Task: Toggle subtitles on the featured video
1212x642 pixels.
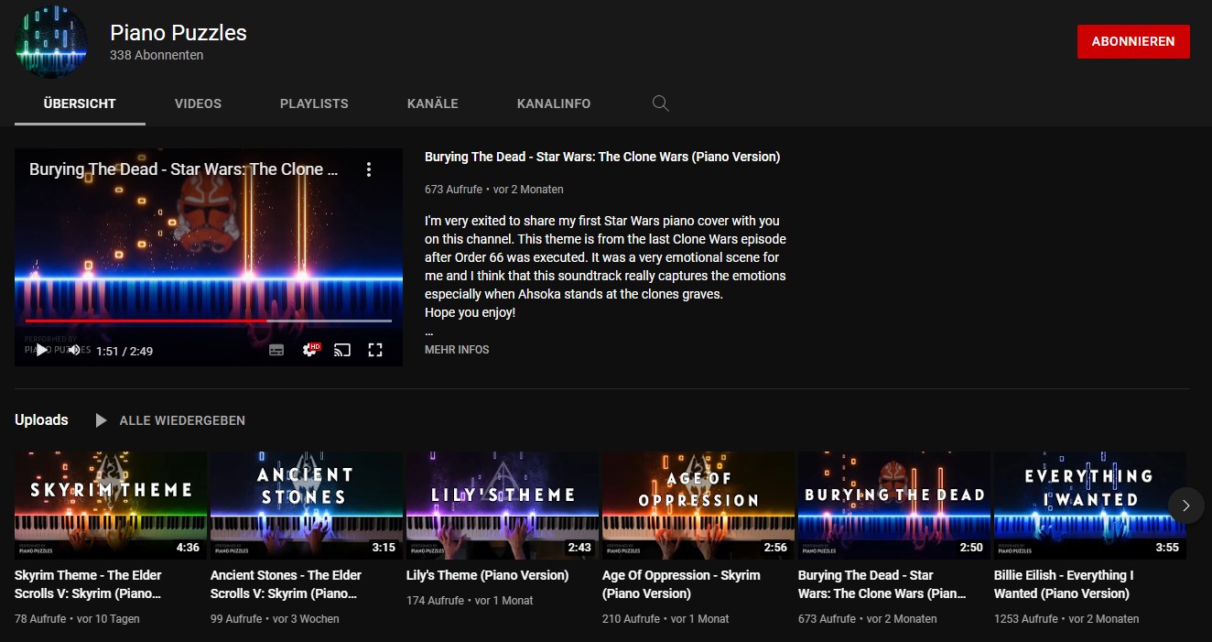Action: (276, 350)
